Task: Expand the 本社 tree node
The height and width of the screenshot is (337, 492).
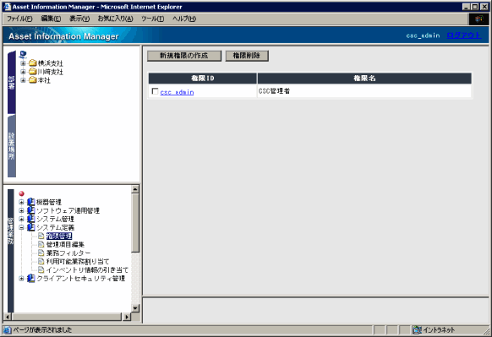Action: [23, 80]
